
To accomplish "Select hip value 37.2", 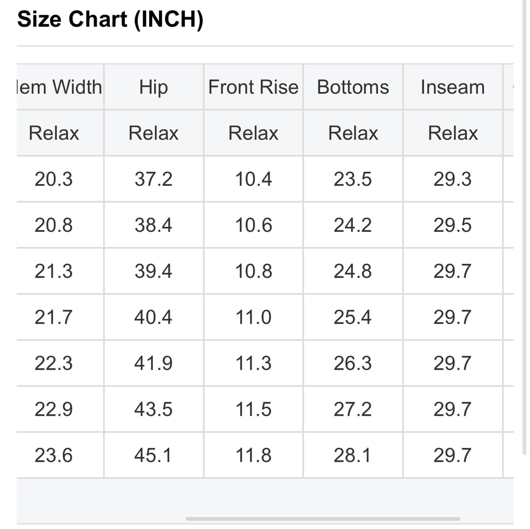I will point(153,179).
